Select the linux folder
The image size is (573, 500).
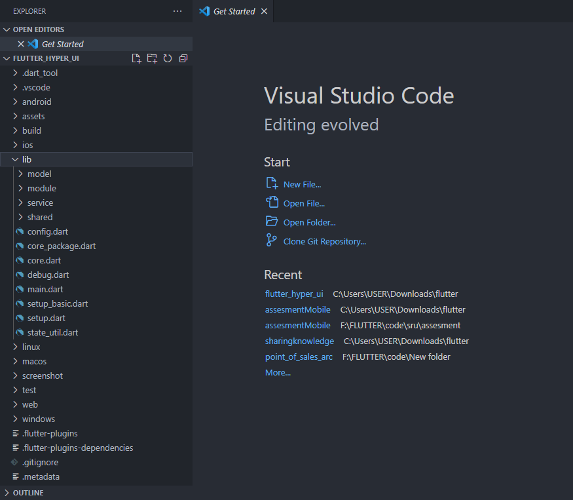point(96,347)
